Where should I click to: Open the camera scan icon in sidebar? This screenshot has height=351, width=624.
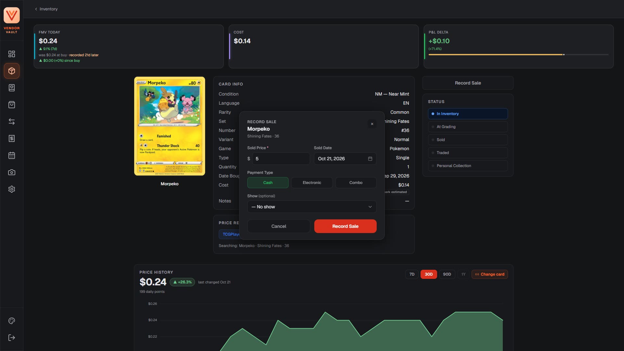click(x=12, y=172)
